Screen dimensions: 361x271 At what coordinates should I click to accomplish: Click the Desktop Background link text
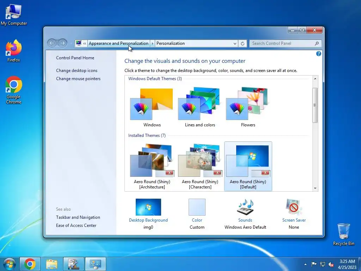tap(148, 220)
